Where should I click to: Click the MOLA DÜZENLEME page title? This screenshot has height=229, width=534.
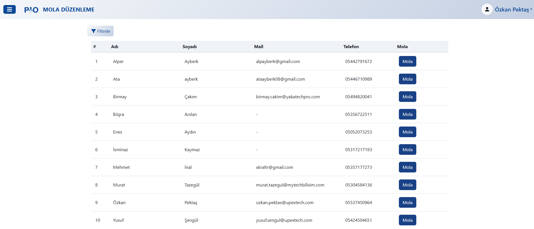69,10
